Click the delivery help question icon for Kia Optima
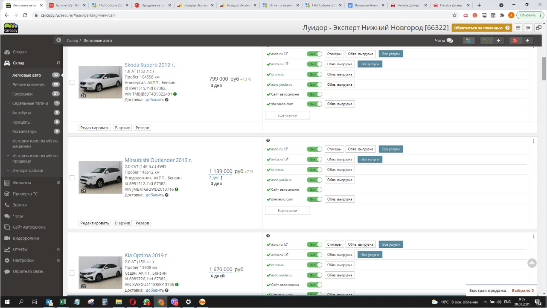This screenshot has height=308, width=547. 166,291
